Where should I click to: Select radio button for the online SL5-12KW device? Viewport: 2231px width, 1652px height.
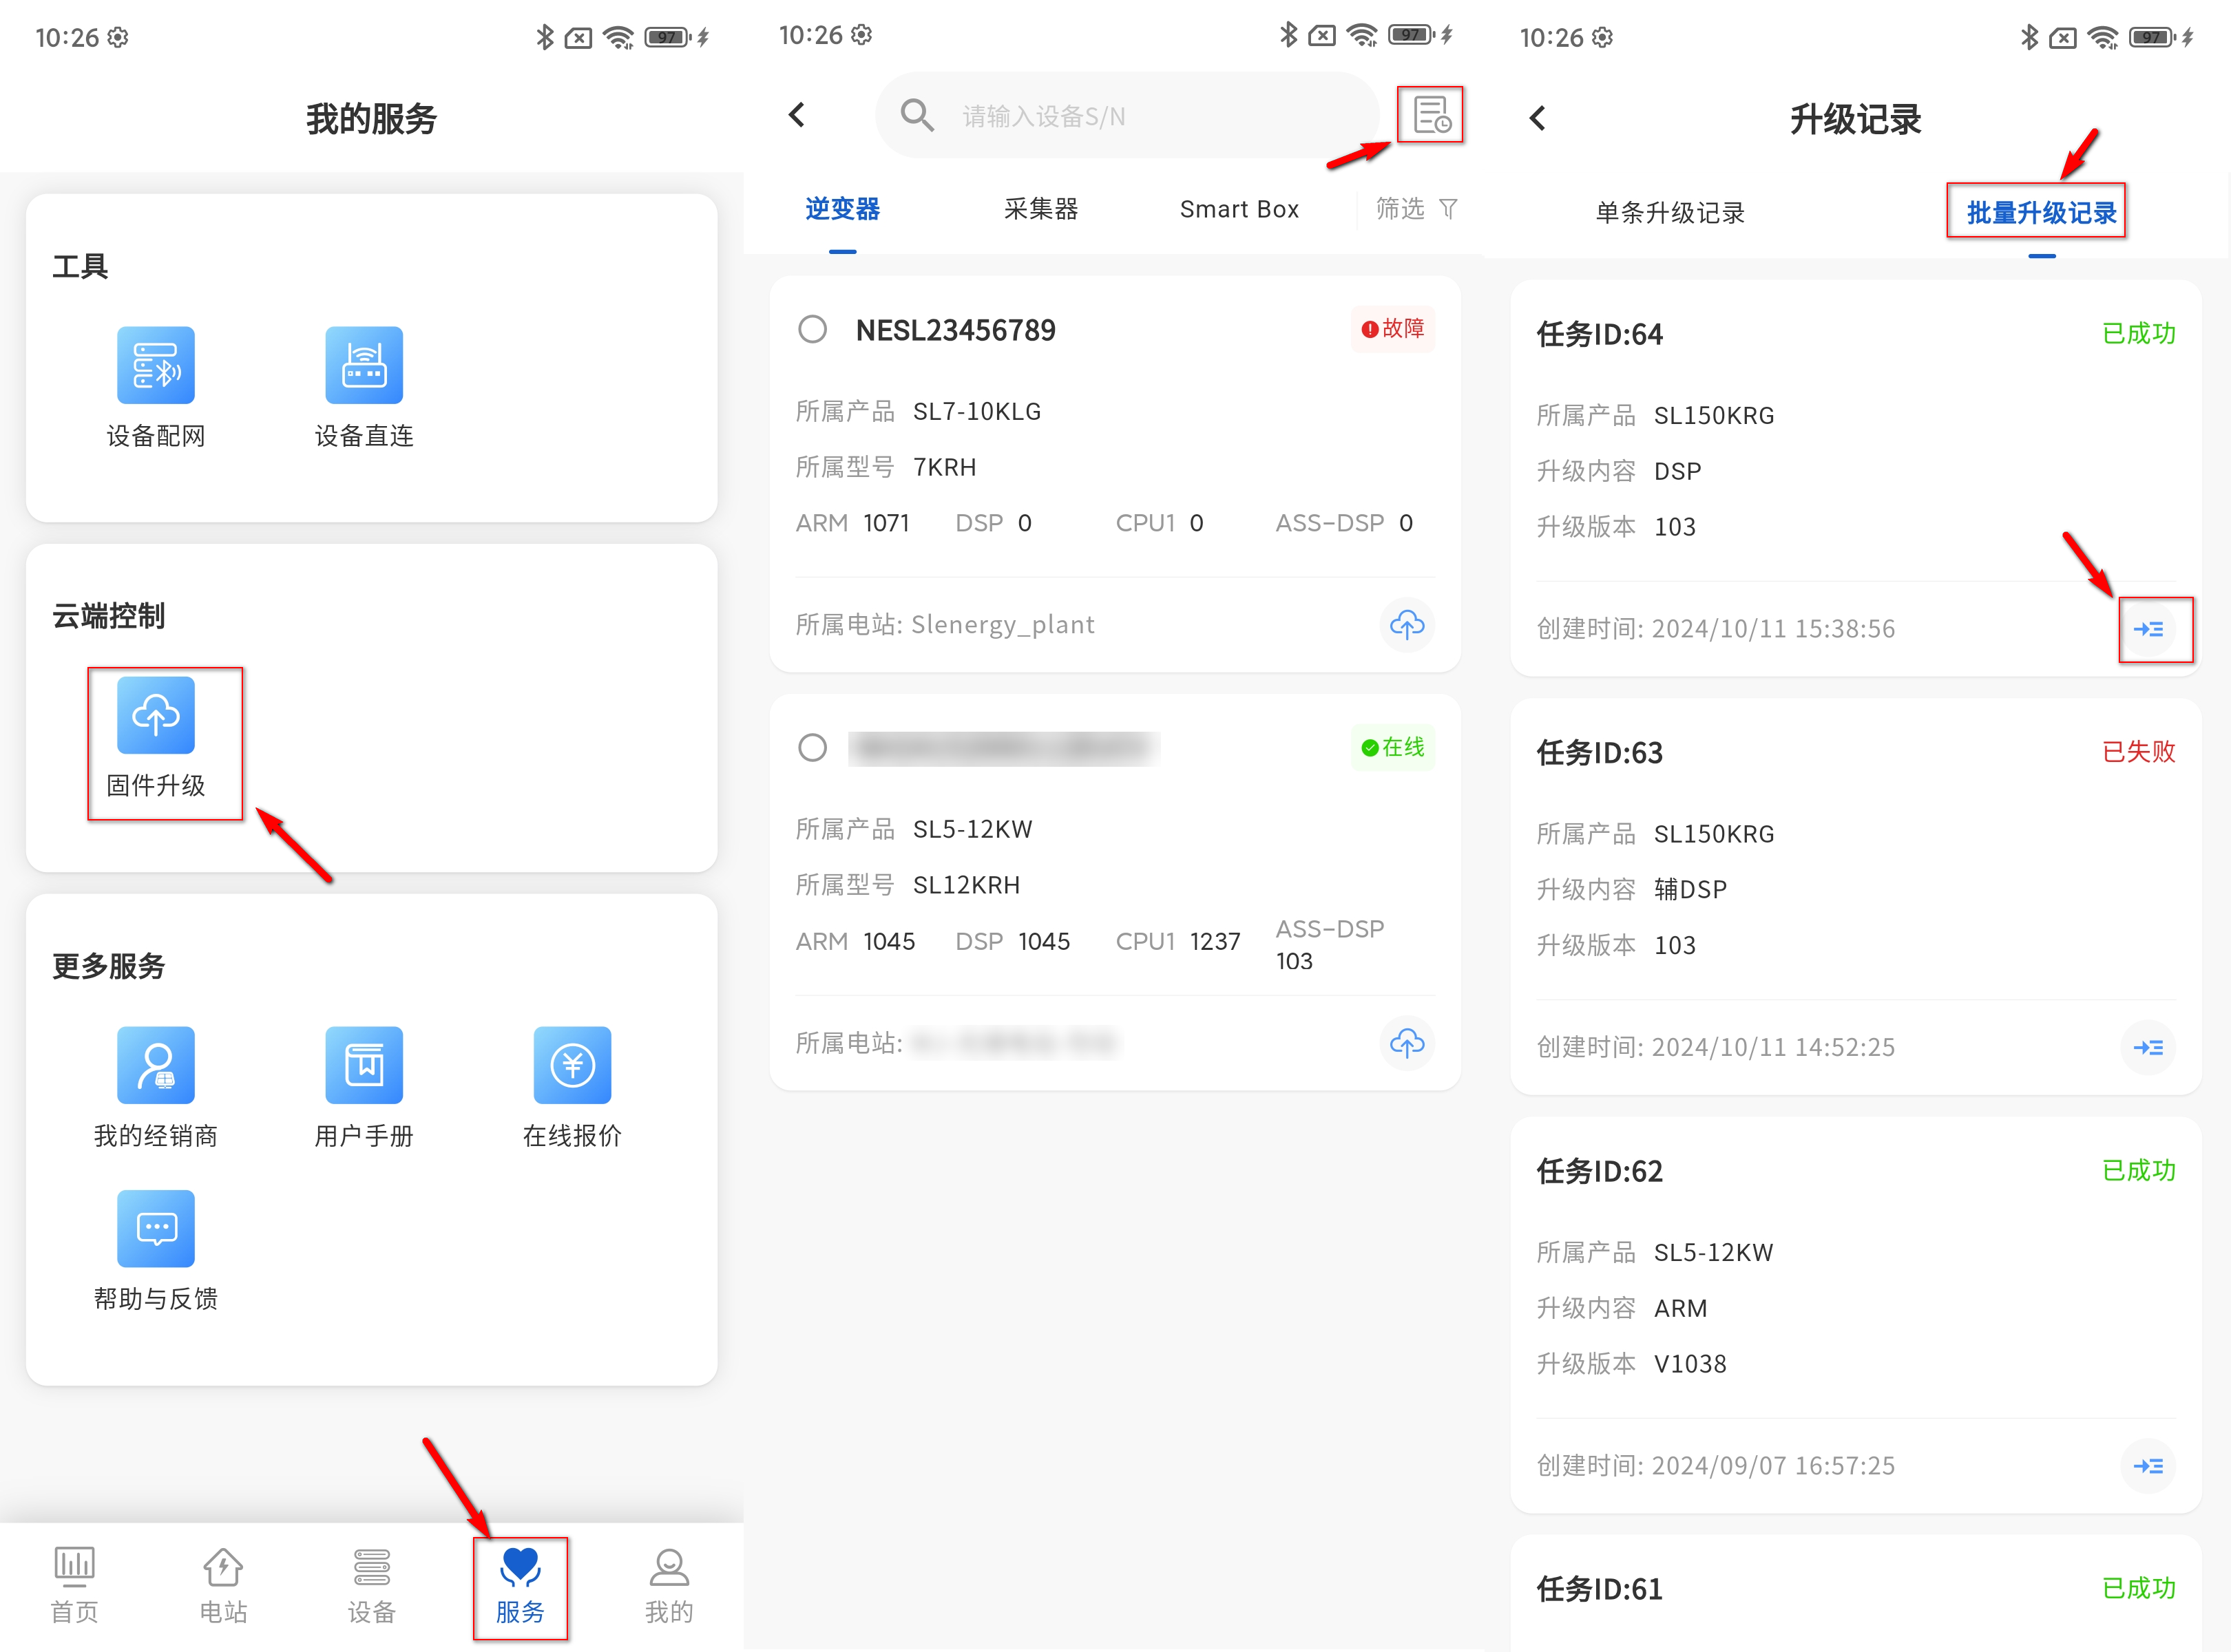coord(813,748)
